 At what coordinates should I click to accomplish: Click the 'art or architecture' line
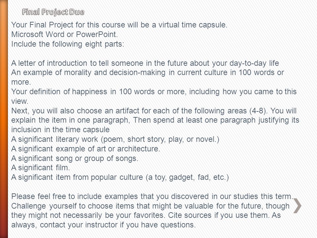86,149
